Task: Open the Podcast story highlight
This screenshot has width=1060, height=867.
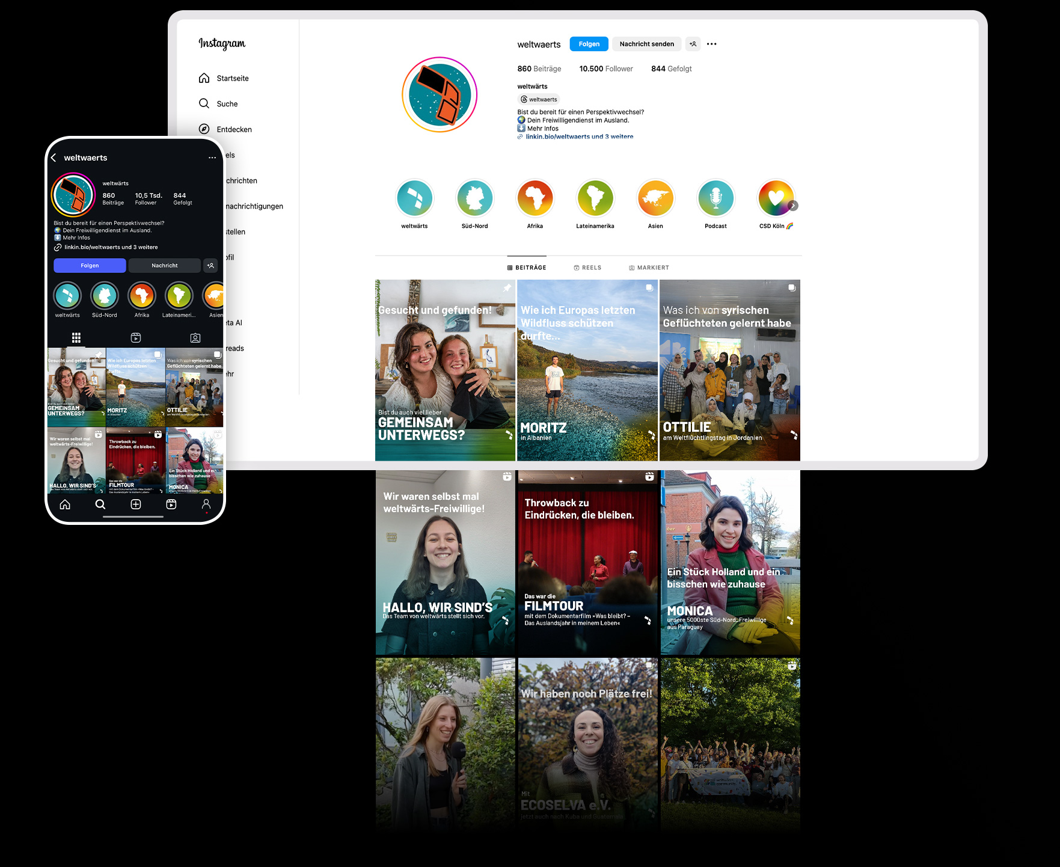Action: [715, 204]
